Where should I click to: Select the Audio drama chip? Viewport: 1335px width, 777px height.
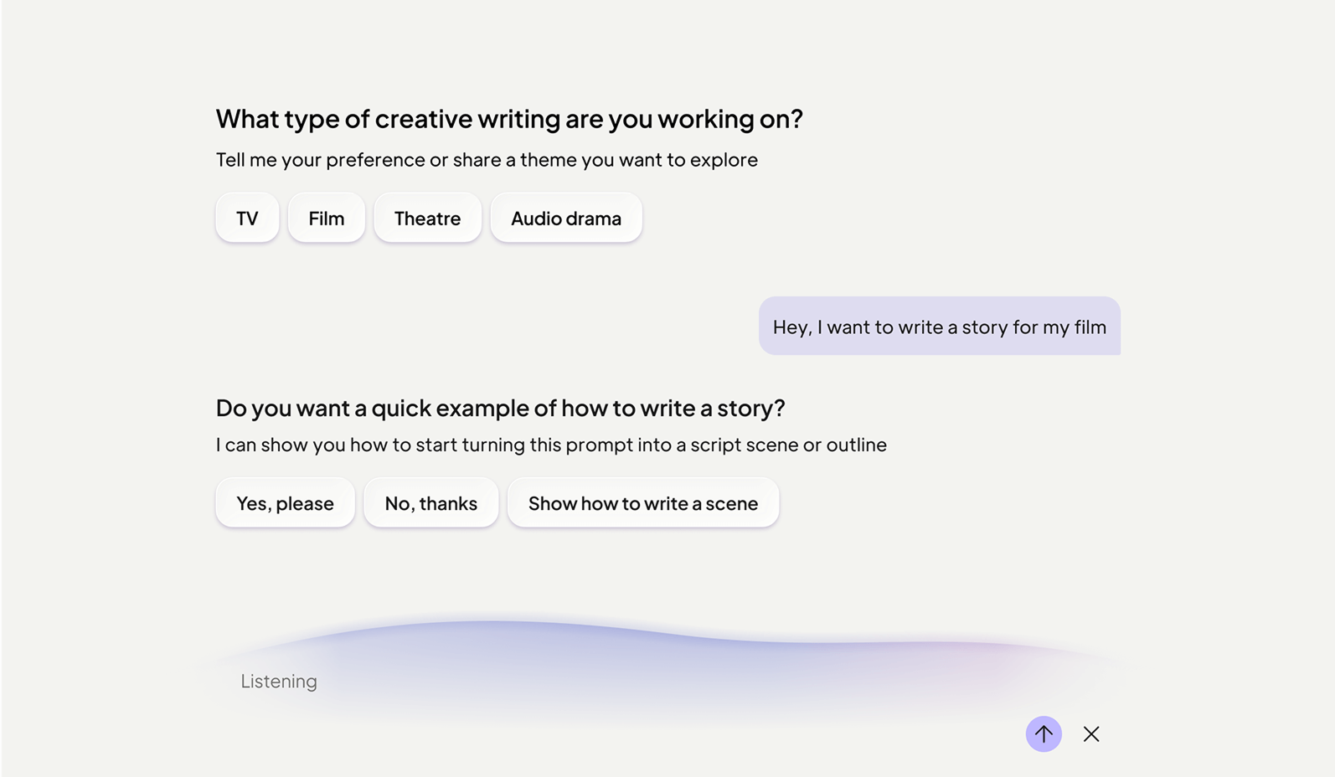pos(566,218)
